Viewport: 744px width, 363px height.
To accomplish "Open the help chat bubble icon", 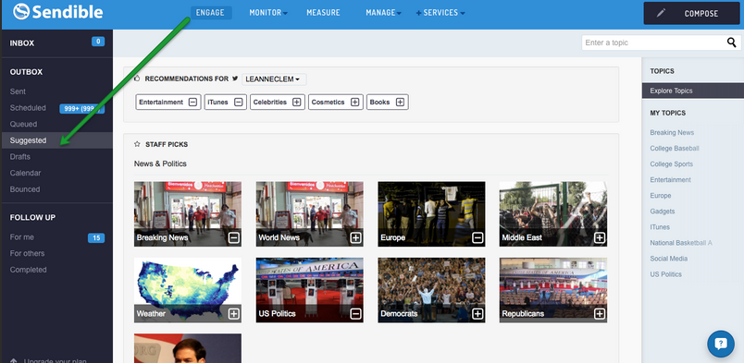I will 720,344.
